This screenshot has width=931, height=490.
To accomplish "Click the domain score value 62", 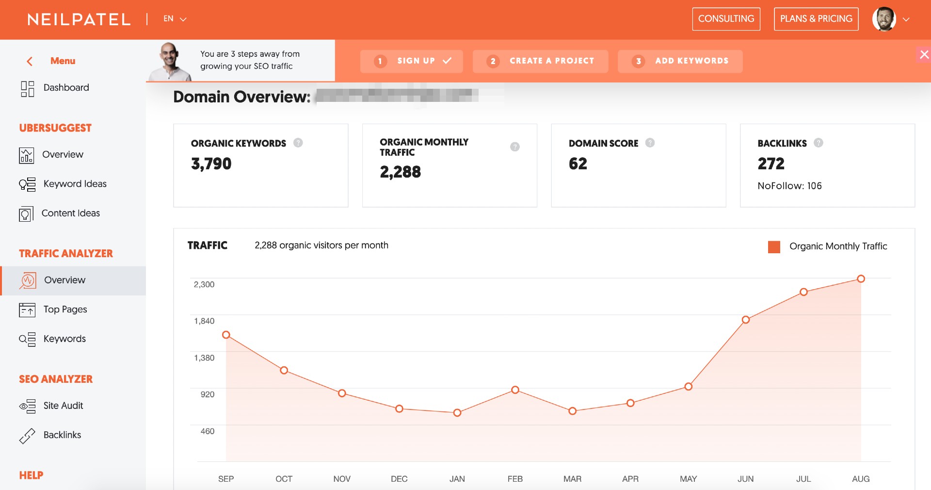I will click(578, 163).
